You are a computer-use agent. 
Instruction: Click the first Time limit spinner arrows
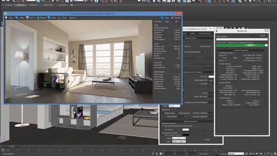(x=205, y=52)
